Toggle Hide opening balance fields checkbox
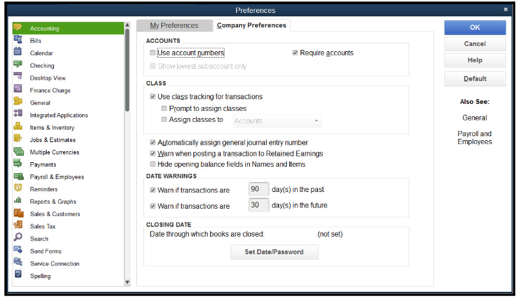Image resolution: width=519 pixels, height=299 pixels. (152, 165)
